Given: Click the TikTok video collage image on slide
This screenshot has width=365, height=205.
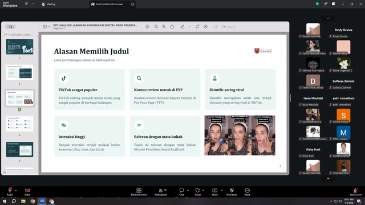Looking at the screenshot, I should (x=240, y=136).
